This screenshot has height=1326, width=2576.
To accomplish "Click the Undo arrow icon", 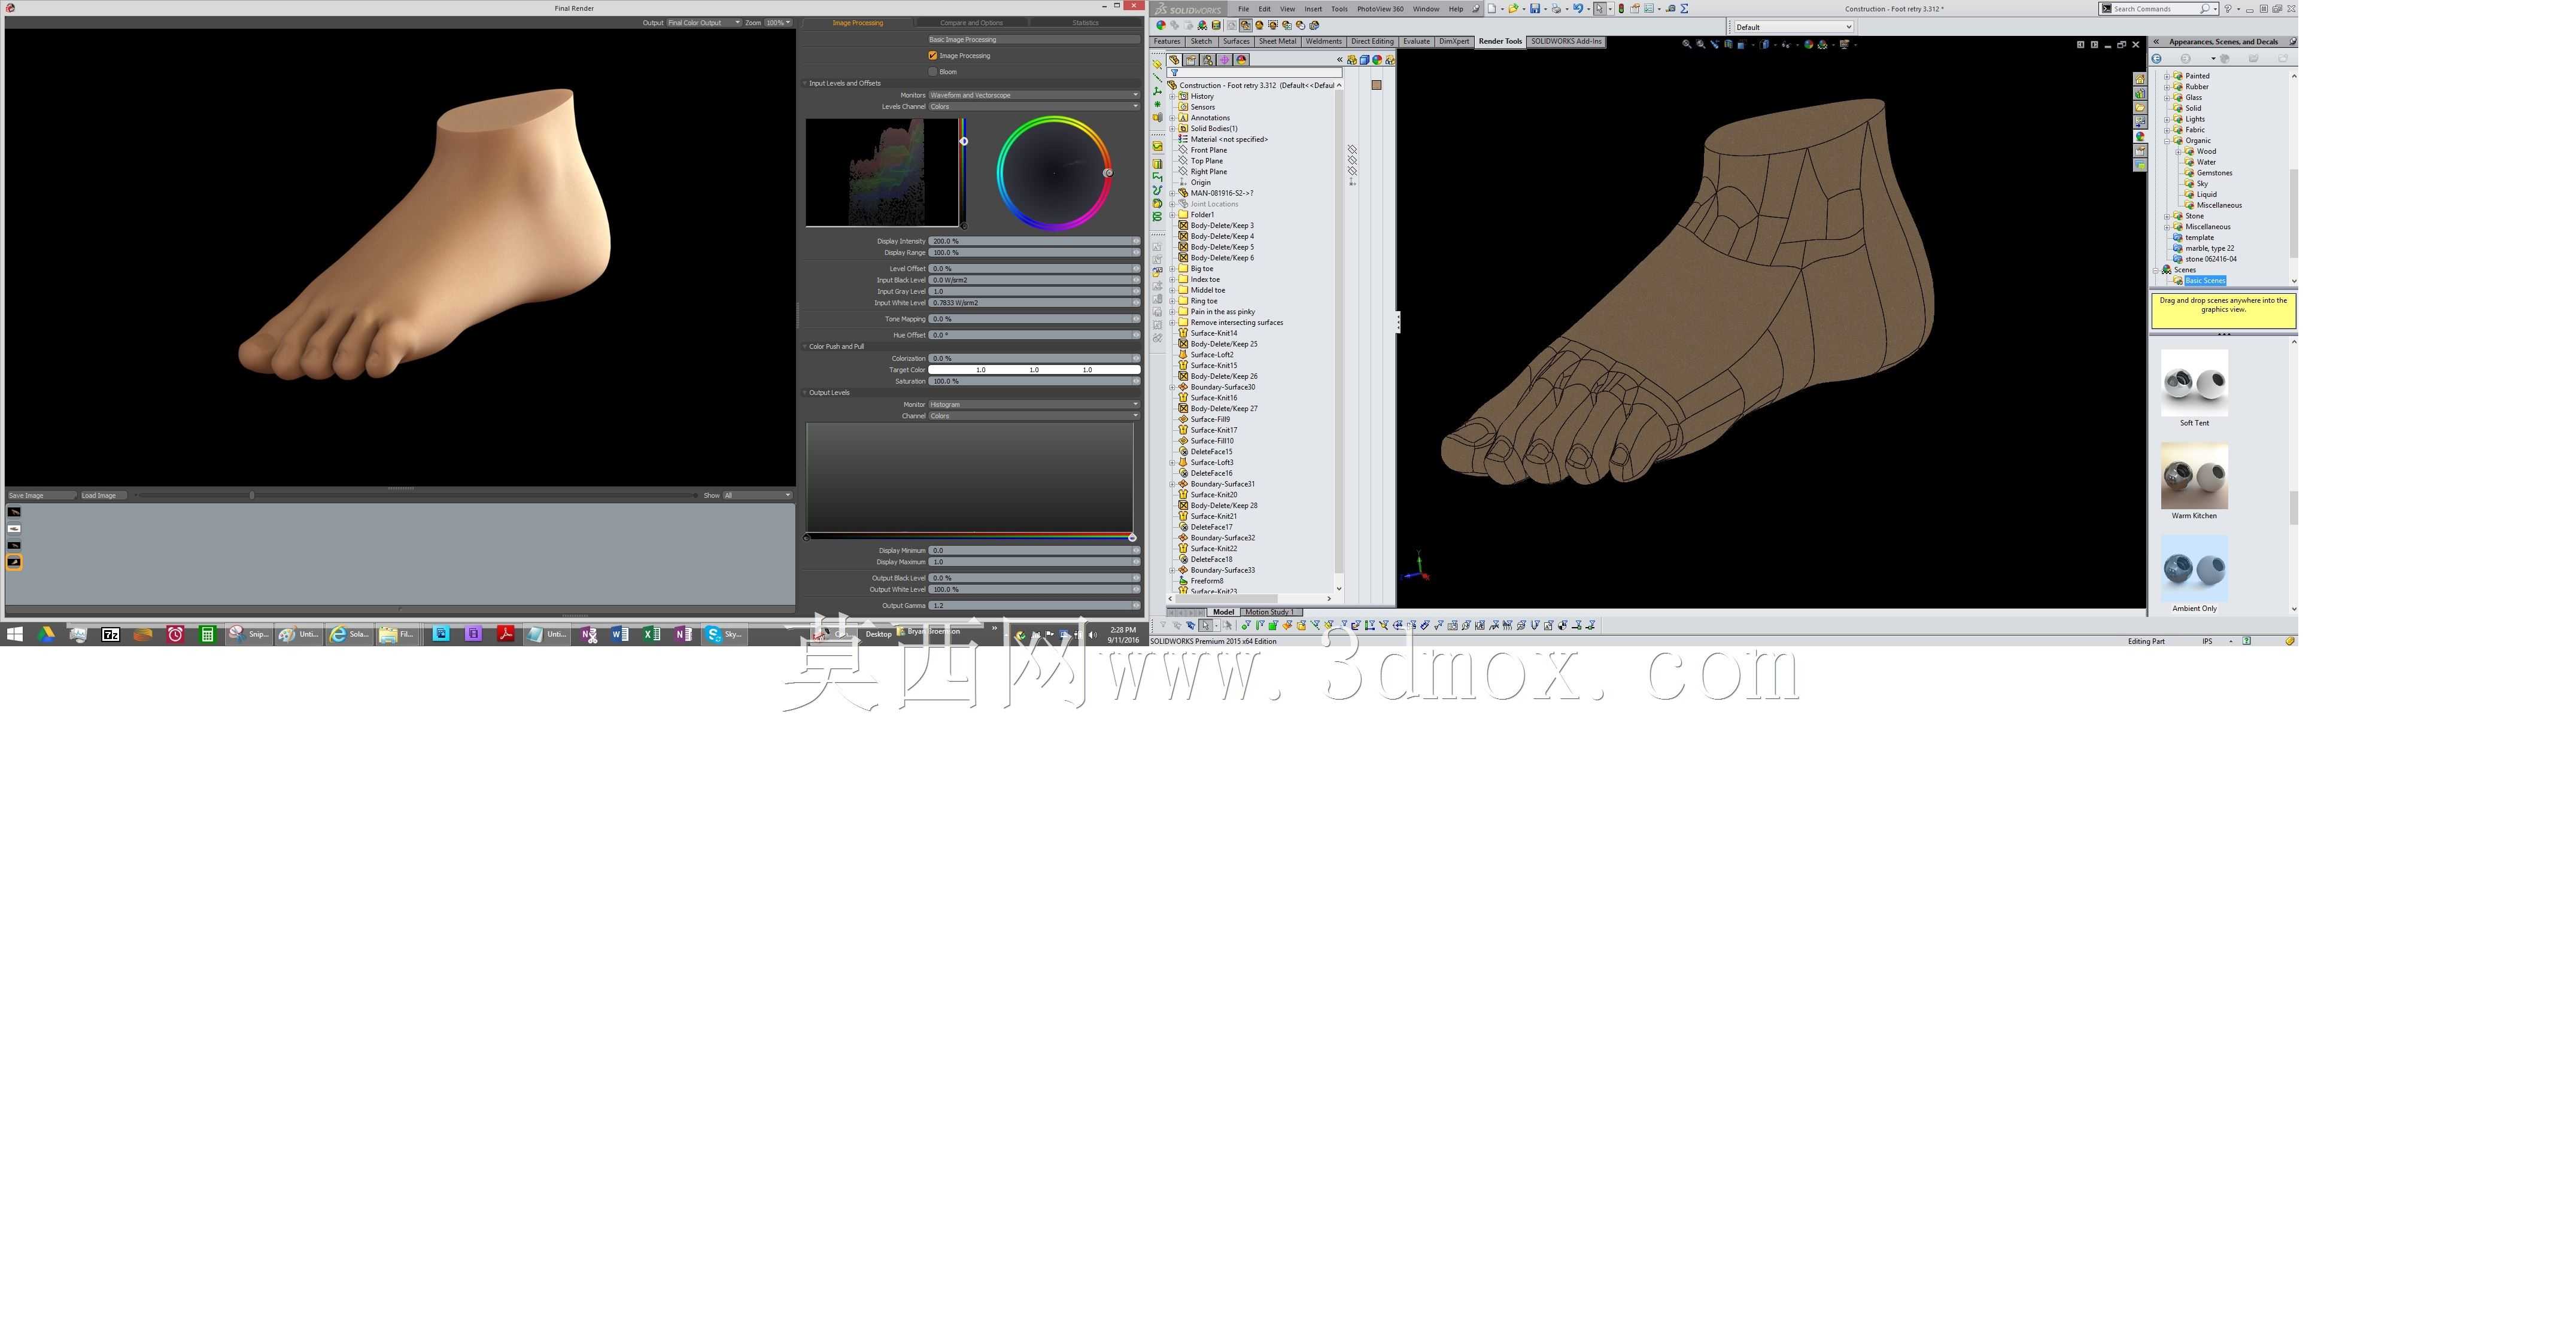I will click(1577, 9).
